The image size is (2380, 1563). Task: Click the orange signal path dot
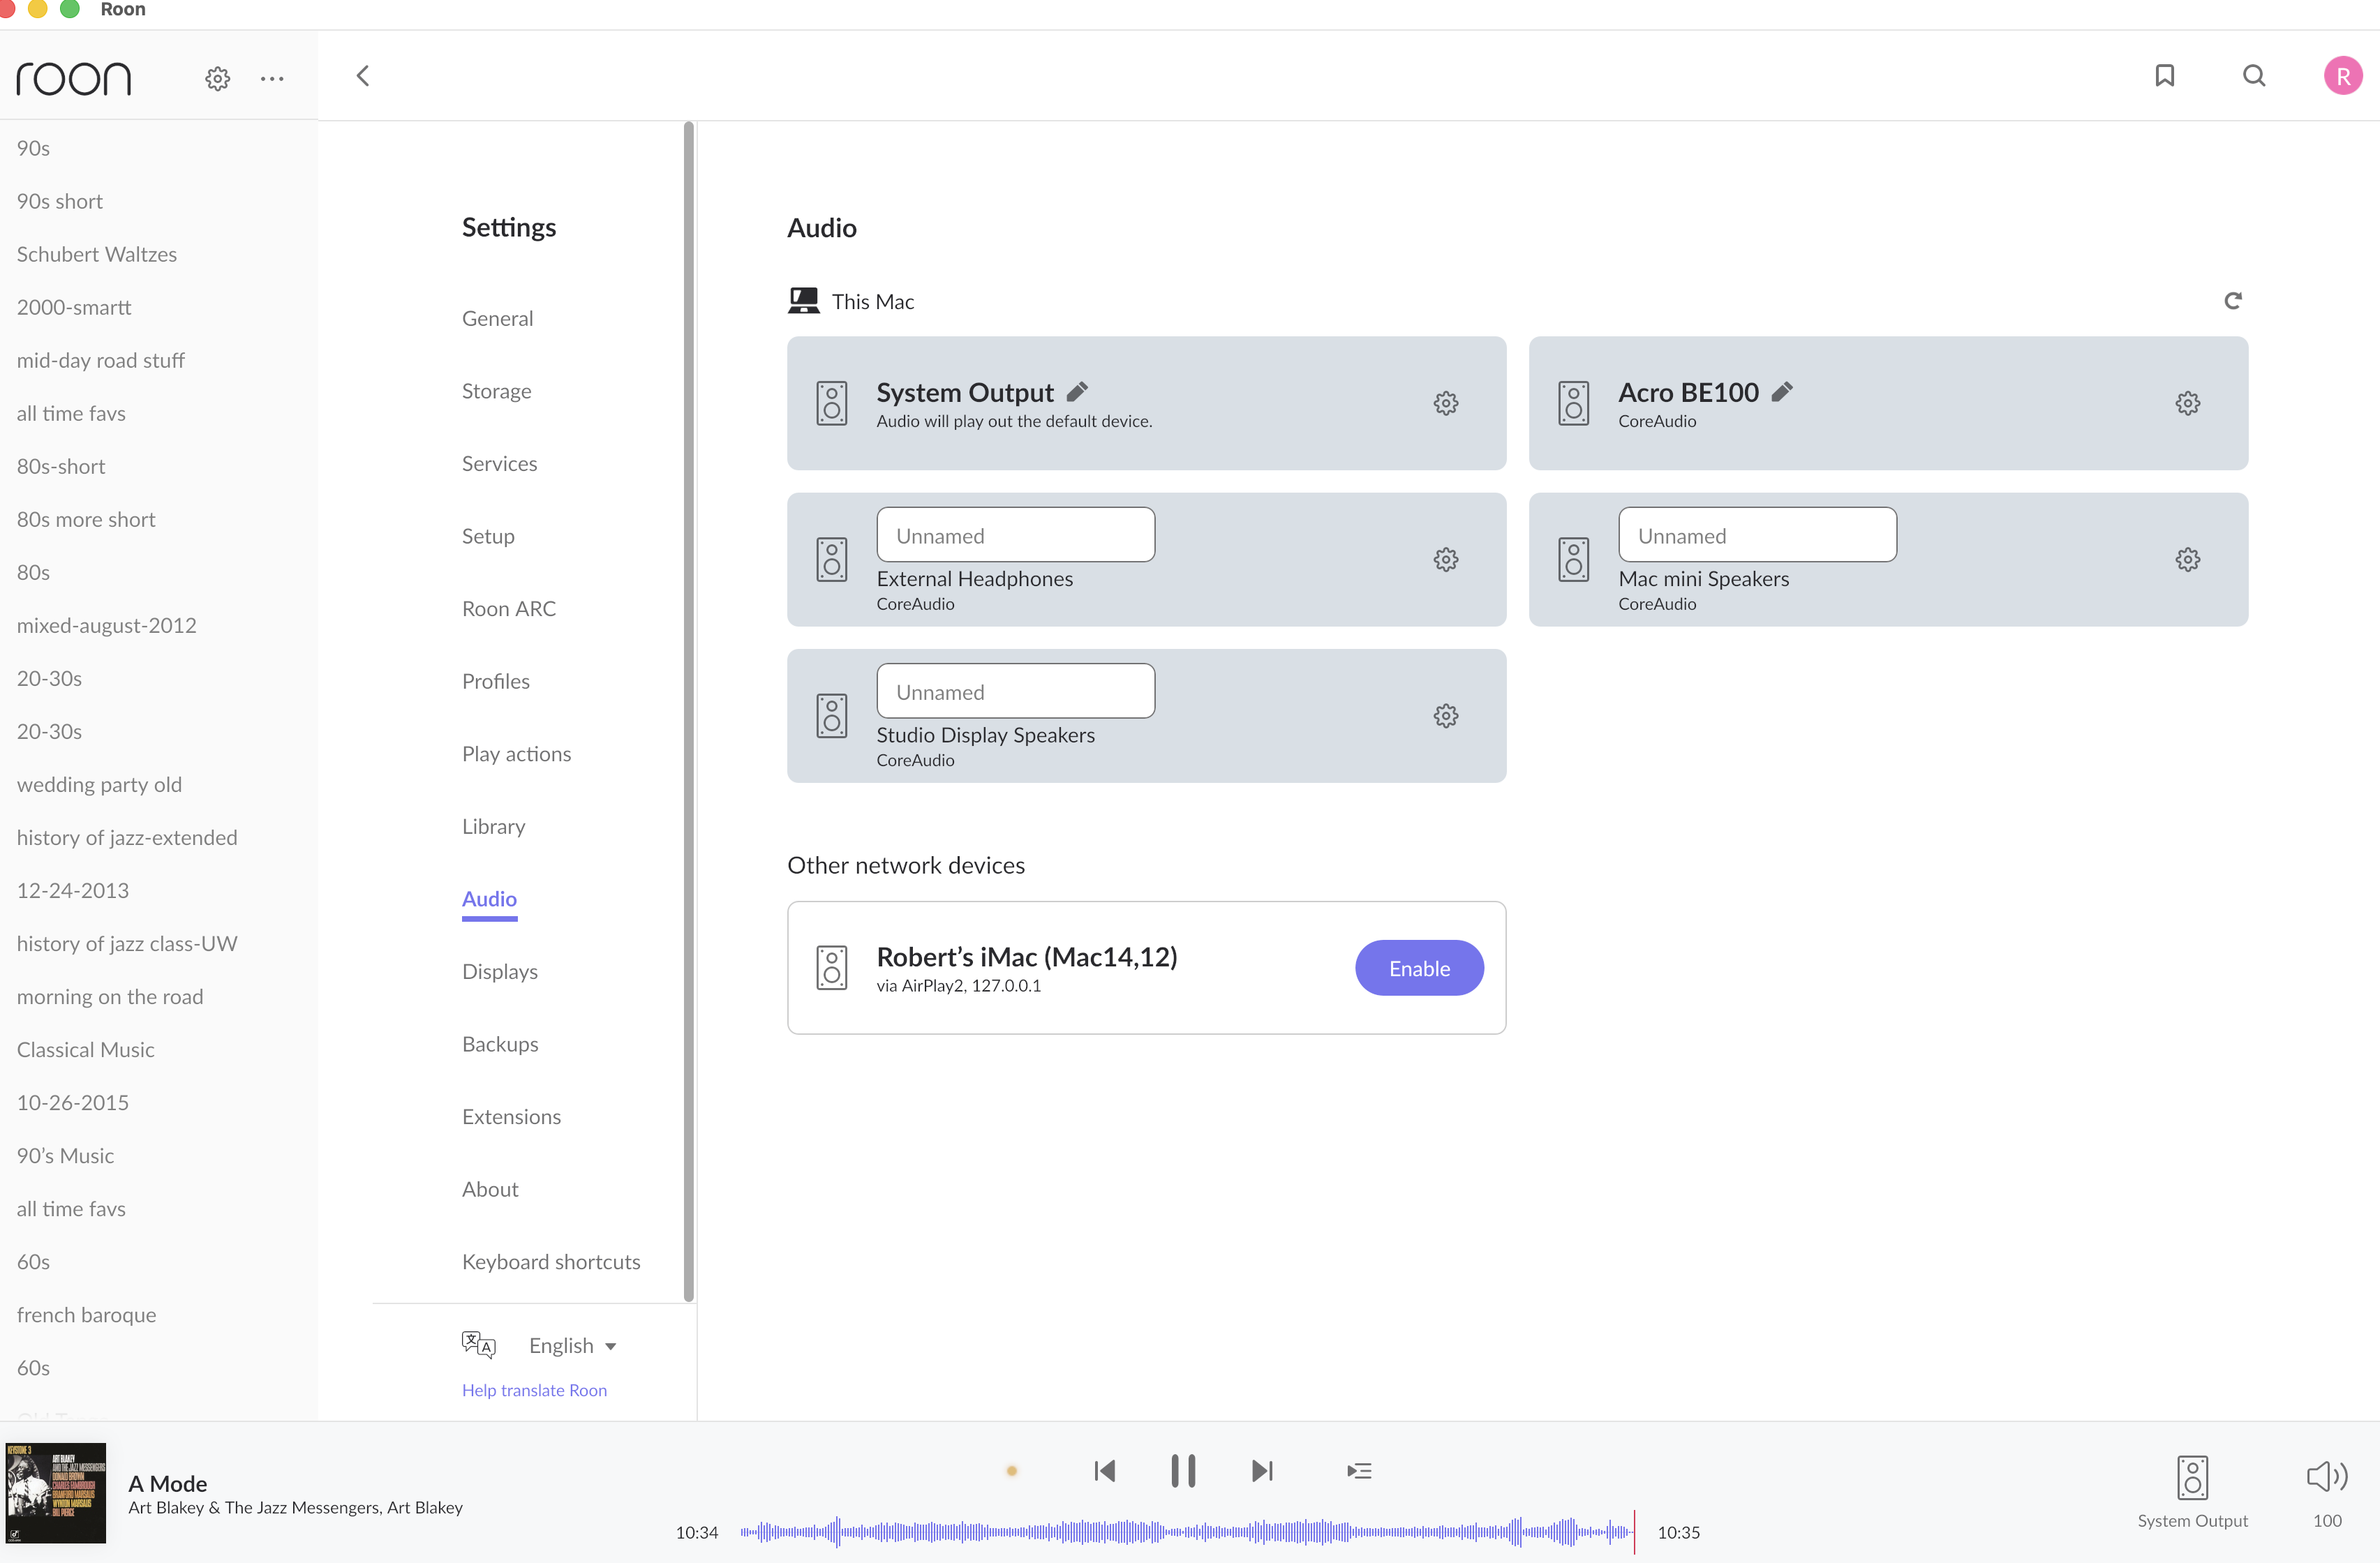[x=1012, y=1470]
